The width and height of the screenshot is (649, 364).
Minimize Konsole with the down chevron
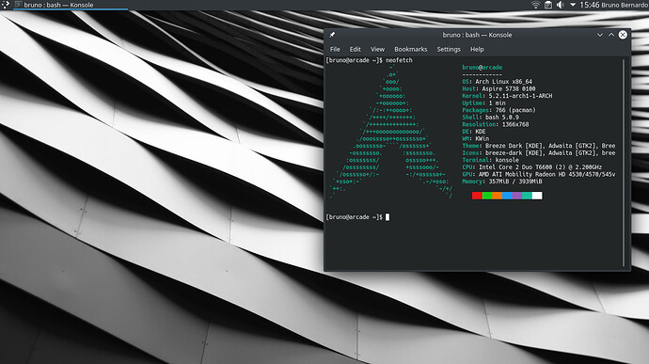[600, 35]
